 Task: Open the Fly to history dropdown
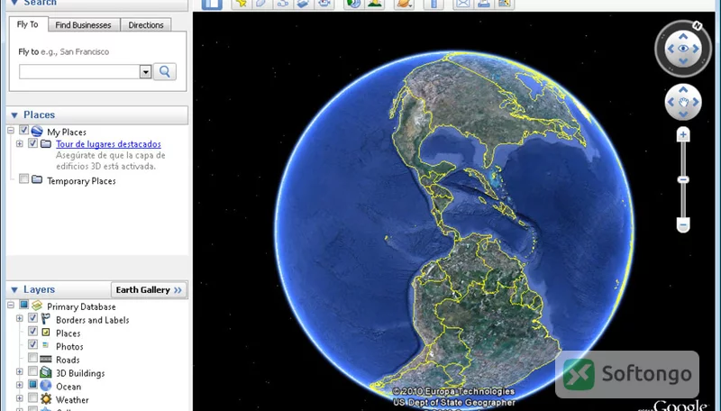point(145,72)
